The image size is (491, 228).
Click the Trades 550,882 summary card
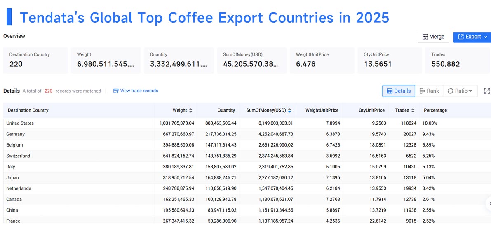point(458,60)
